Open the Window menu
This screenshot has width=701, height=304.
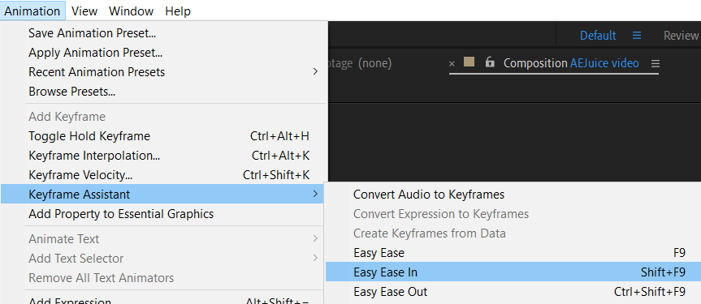coord(131,11)
